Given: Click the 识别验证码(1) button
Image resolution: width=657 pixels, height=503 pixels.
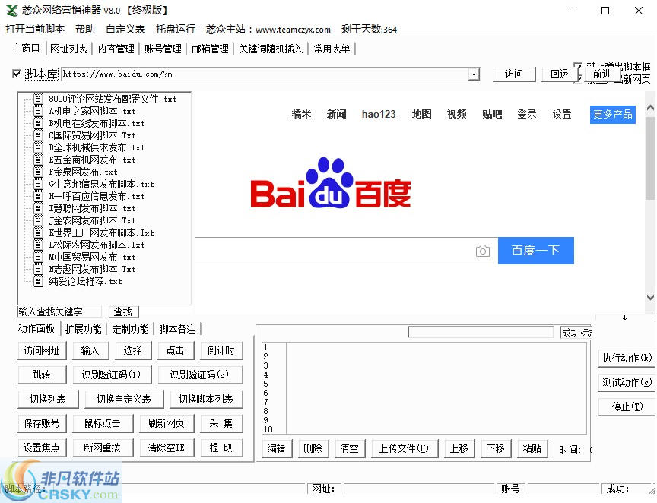Looking at the screenshot, I should coord(111,375).
